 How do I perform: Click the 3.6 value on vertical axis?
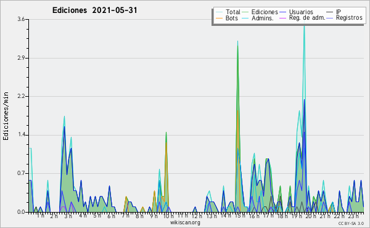21,19
